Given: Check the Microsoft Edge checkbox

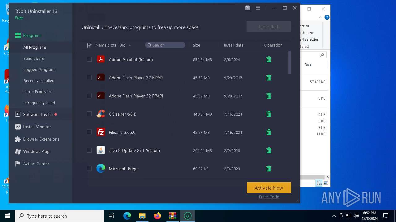Looking at the screenshot, I should (x=89, y=168).
